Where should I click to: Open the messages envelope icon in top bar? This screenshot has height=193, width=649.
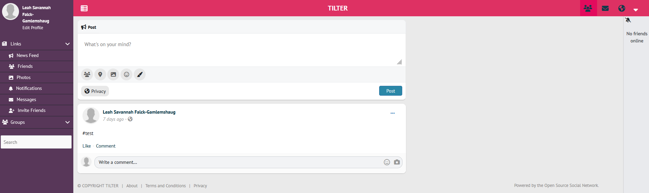[605, 8]
